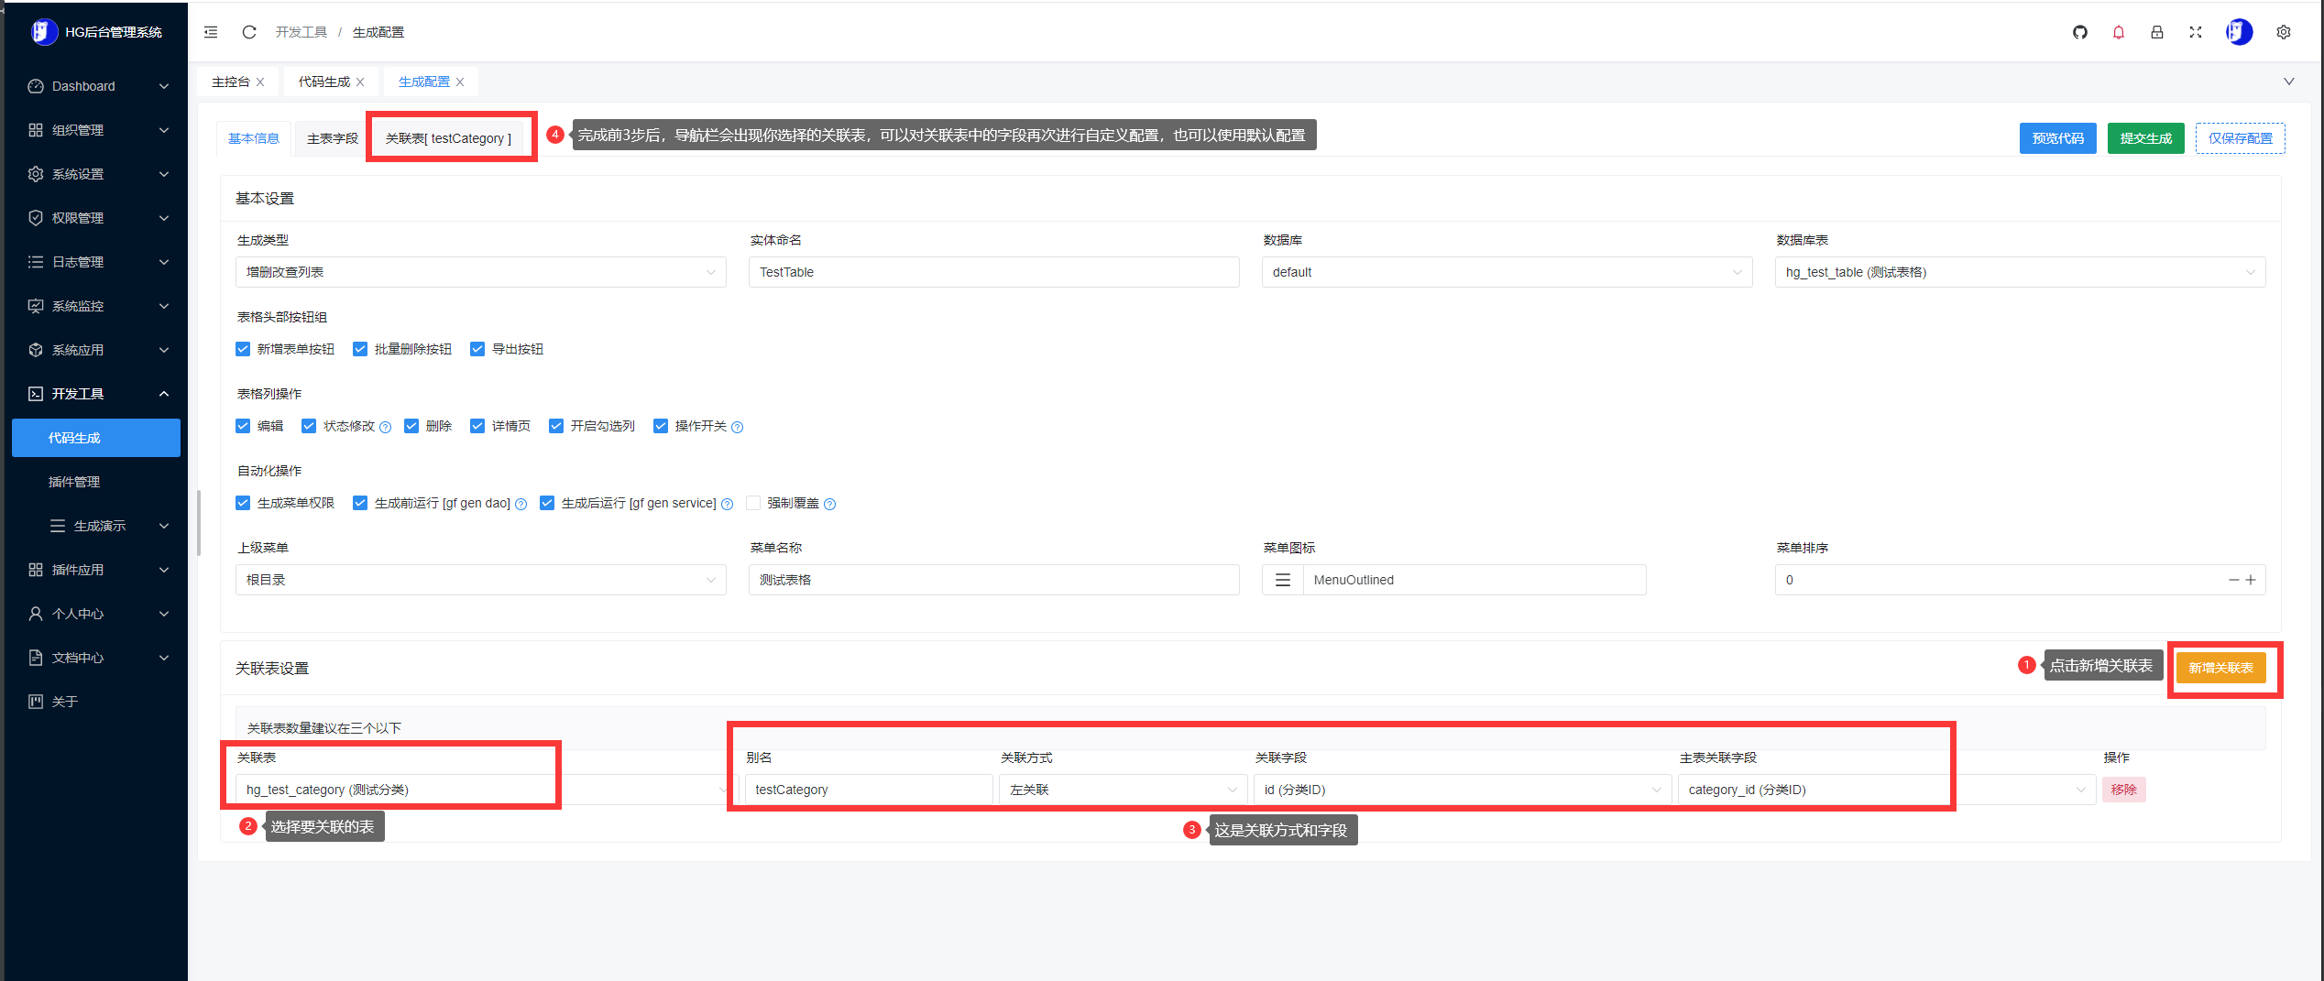The image size is (2324, 981).
Task: Toggle the 开启勾选列 checkbox
Action: point(556,426)
